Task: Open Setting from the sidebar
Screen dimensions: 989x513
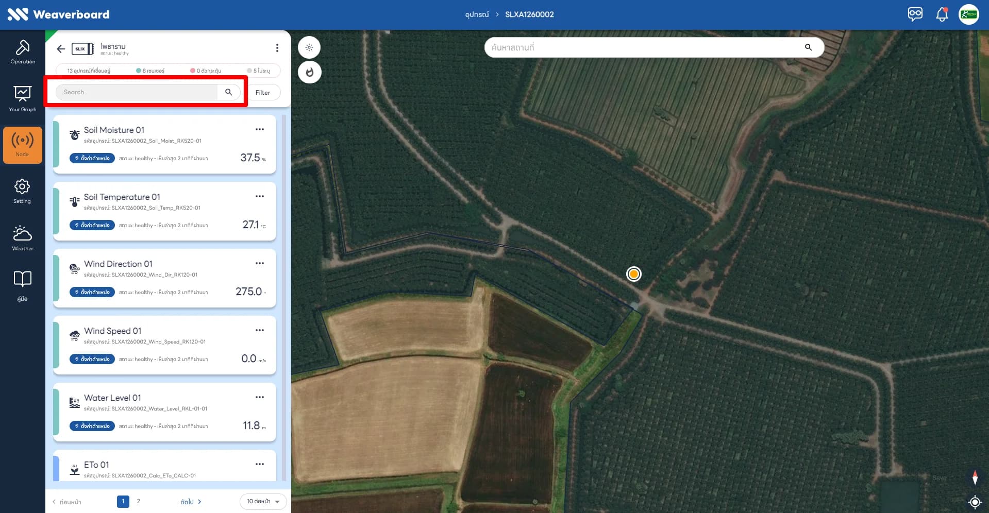Action: (22, 191)
